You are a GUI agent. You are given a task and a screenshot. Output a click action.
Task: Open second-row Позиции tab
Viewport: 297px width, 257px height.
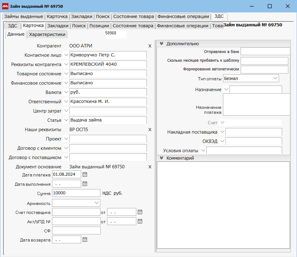tap(99, 26)
